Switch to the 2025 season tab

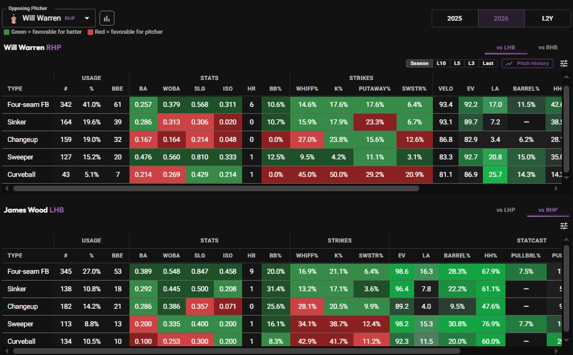point(455,19)
